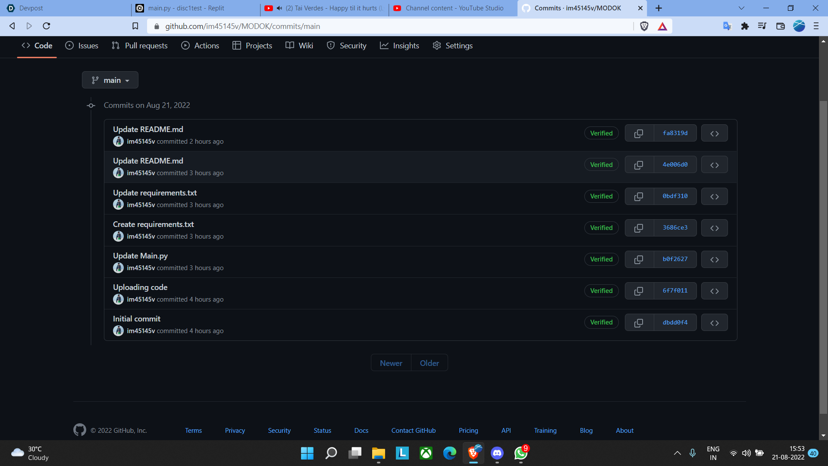Open the browser tab search chevron
This screenshot has height=466, width=828.
[741, 8]
